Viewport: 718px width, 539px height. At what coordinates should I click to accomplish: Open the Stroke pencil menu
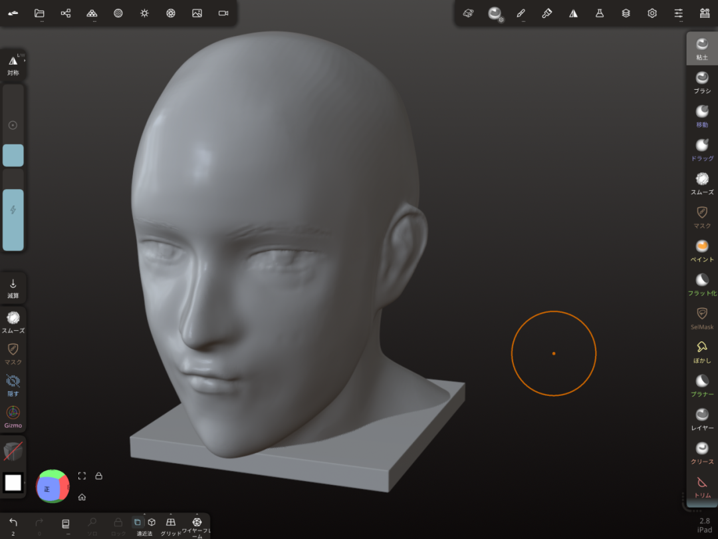tap(521, 13)
